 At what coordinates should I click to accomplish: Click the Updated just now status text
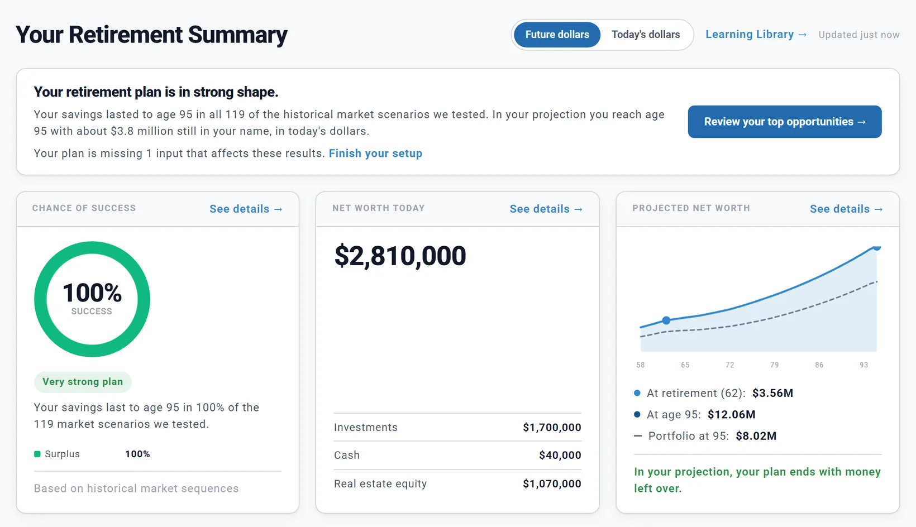point(859,35)
